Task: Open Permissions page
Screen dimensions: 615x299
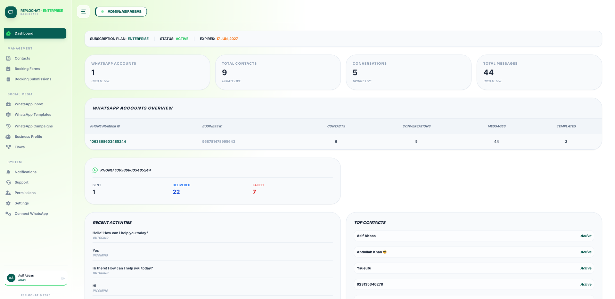Action: click(35, 193)
